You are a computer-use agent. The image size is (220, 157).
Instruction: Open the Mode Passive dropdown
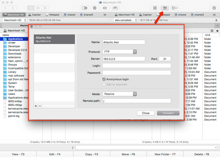click(x=120, y=94)
